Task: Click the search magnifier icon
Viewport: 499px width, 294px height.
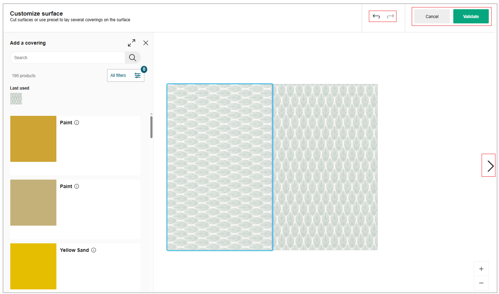Action: [x=133, y=57]
